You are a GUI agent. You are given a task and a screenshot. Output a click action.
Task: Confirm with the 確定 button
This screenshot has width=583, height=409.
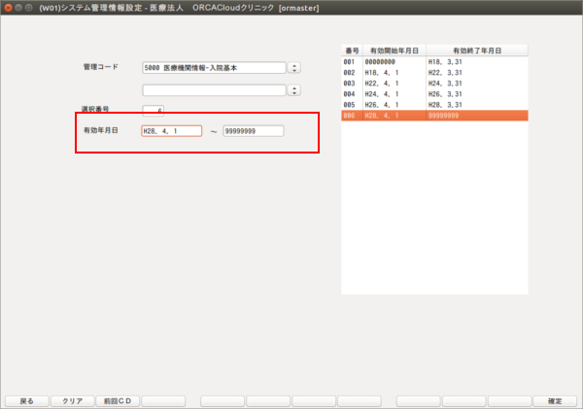tap(555, 400)
